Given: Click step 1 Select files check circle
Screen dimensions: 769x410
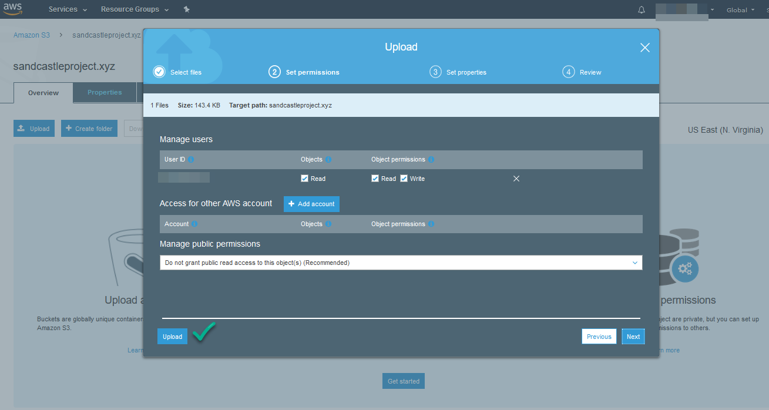Looking at the screenshot, I should tap(159, 72).
